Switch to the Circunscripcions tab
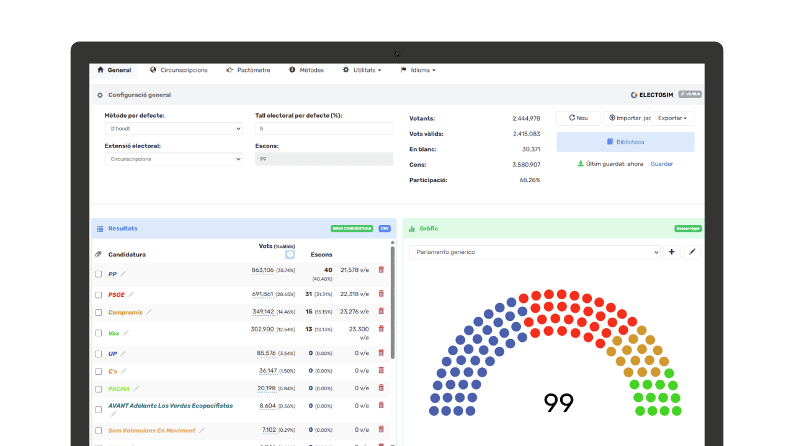Image resolution: width=794 pixels, height=446 pixels. [179, 70]
